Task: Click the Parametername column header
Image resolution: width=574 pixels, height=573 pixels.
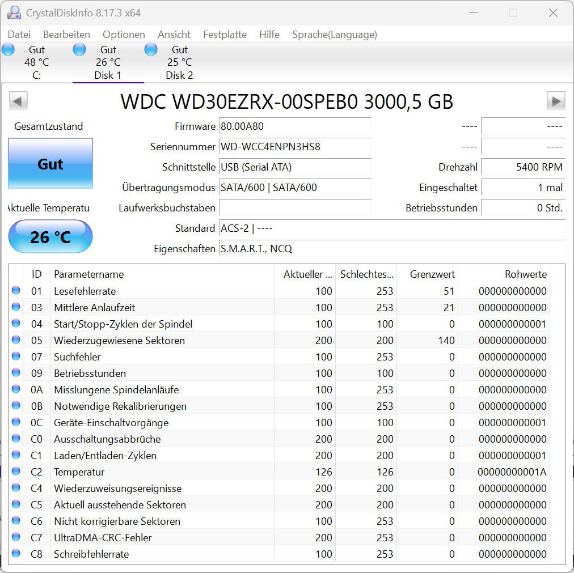Action: point(162,274)
